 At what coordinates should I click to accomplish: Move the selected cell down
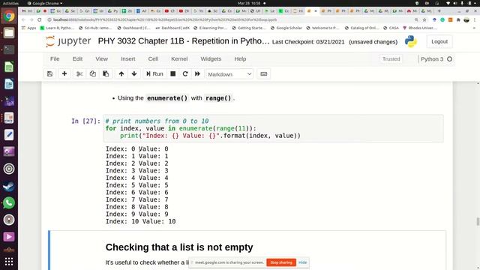click(x=134, y=73)
